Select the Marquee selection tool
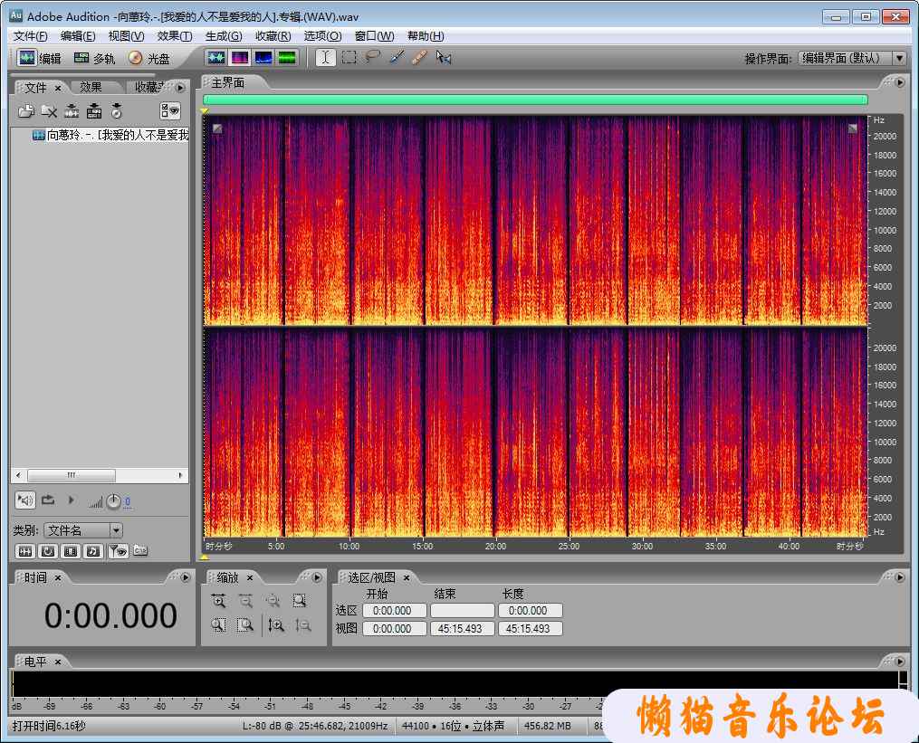919x743 pixels. click(x=349, y=58)
